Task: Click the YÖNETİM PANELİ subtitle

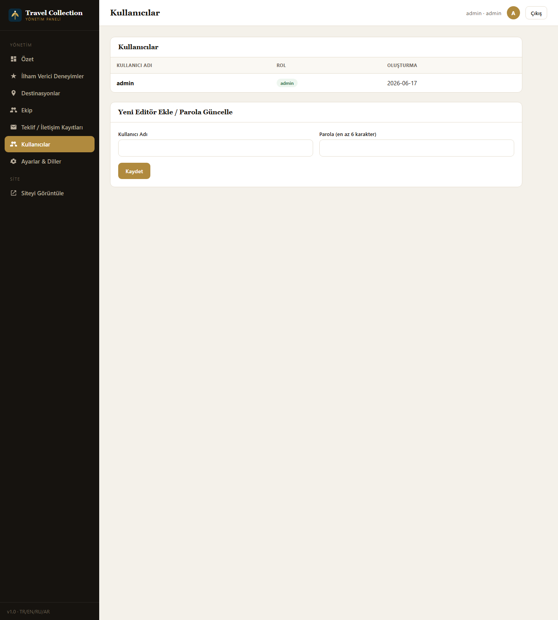Action: 43,19
